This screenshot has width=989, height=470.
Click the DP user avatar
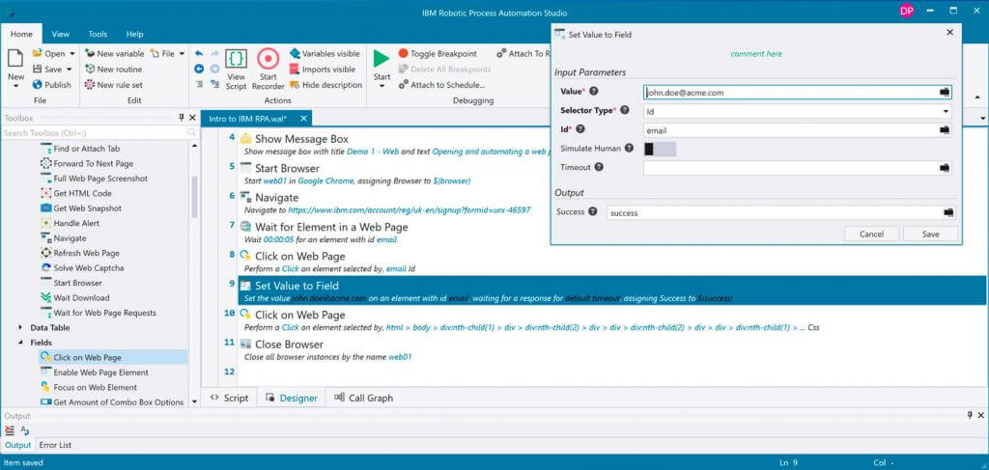(x=906, y=12)
